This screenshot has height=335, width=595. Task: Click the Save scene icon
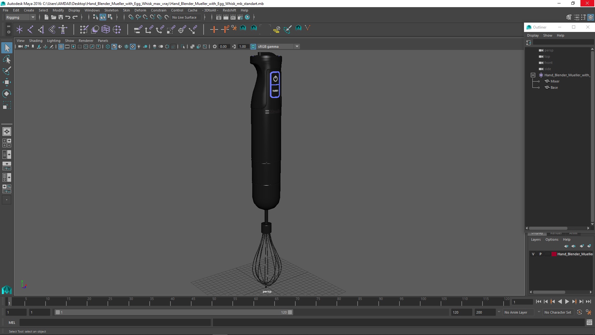pos(61,17)
